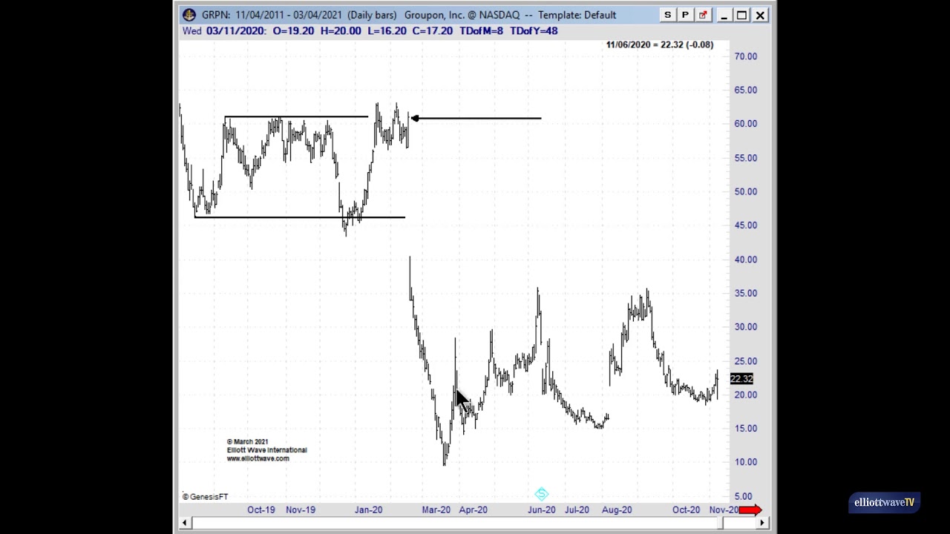Click the Aug-20 date axis label

tap(617, 510)
